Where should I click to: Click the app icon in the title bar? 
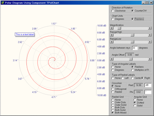click(x=3, y=3)
